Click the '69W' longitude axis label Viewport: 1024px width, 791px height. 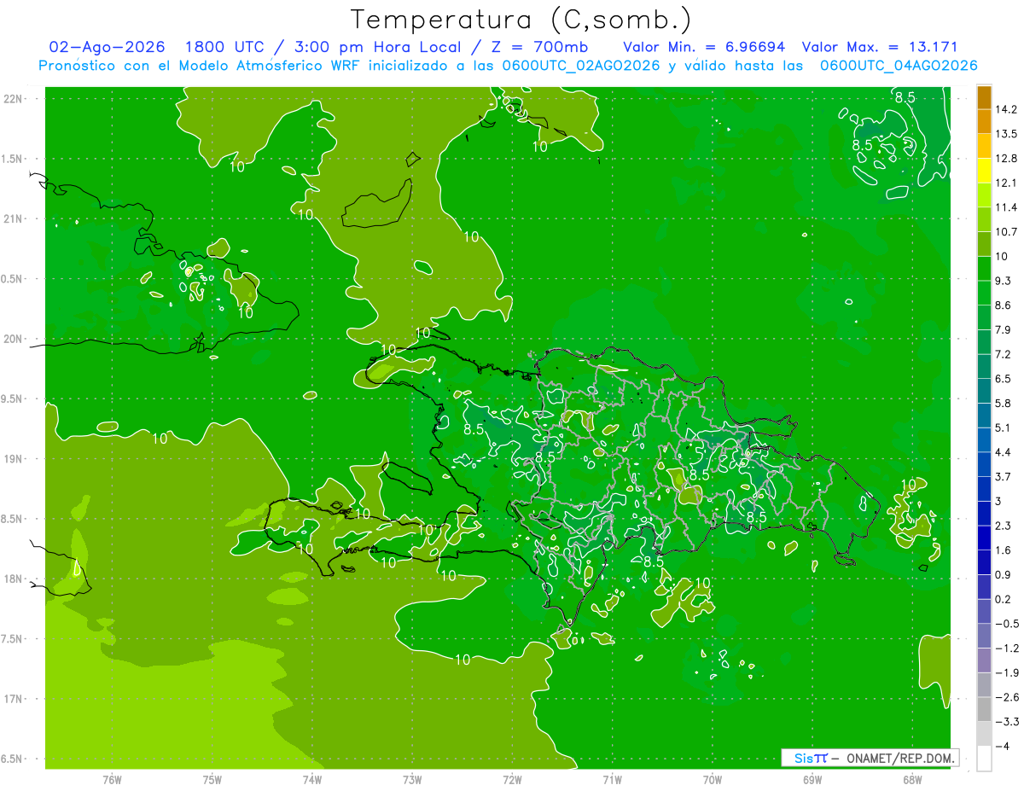pos(812,779)
